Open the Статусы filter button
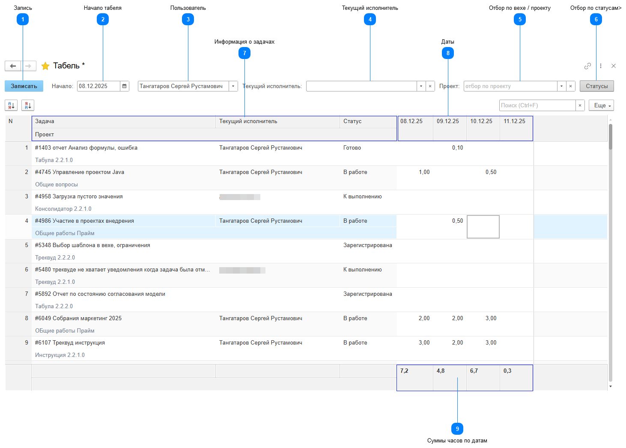This screenshot has height=448, width=626. coord(596,86)
